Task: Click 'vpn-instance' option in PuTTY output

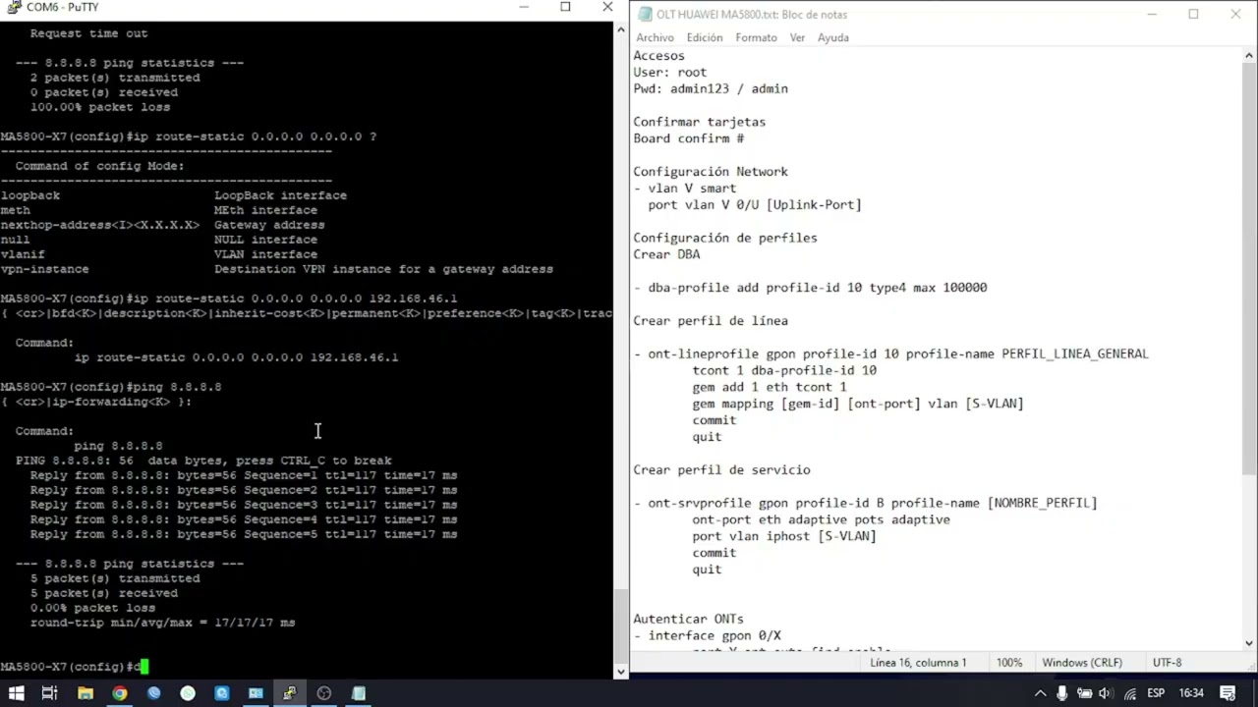Action: pos(44,269)
